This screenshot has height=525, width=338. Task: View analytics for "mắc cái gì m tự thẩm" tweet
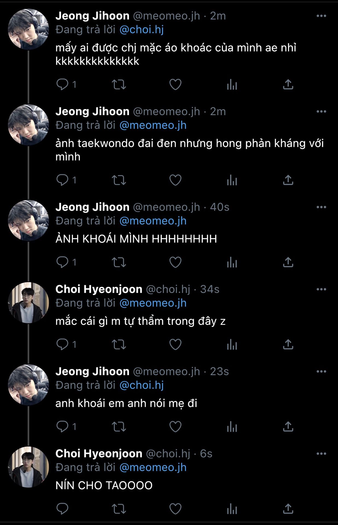point(232,345)
